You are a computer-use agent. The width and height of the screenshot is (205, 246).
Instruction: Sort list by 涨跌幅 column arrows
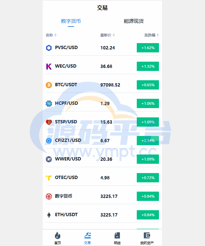pyautogui.click(x=158, y=35)
